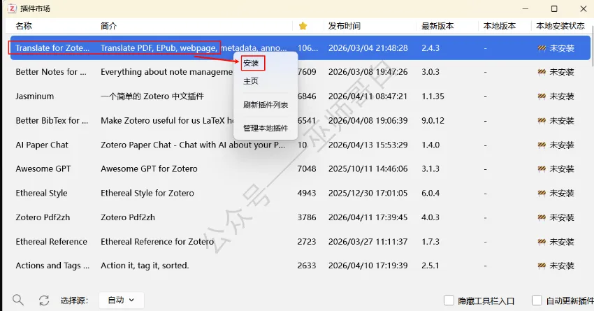
Task: Click not-installed status icon for Zotero Pdf2zh
Action: click(x=542, y=217)
